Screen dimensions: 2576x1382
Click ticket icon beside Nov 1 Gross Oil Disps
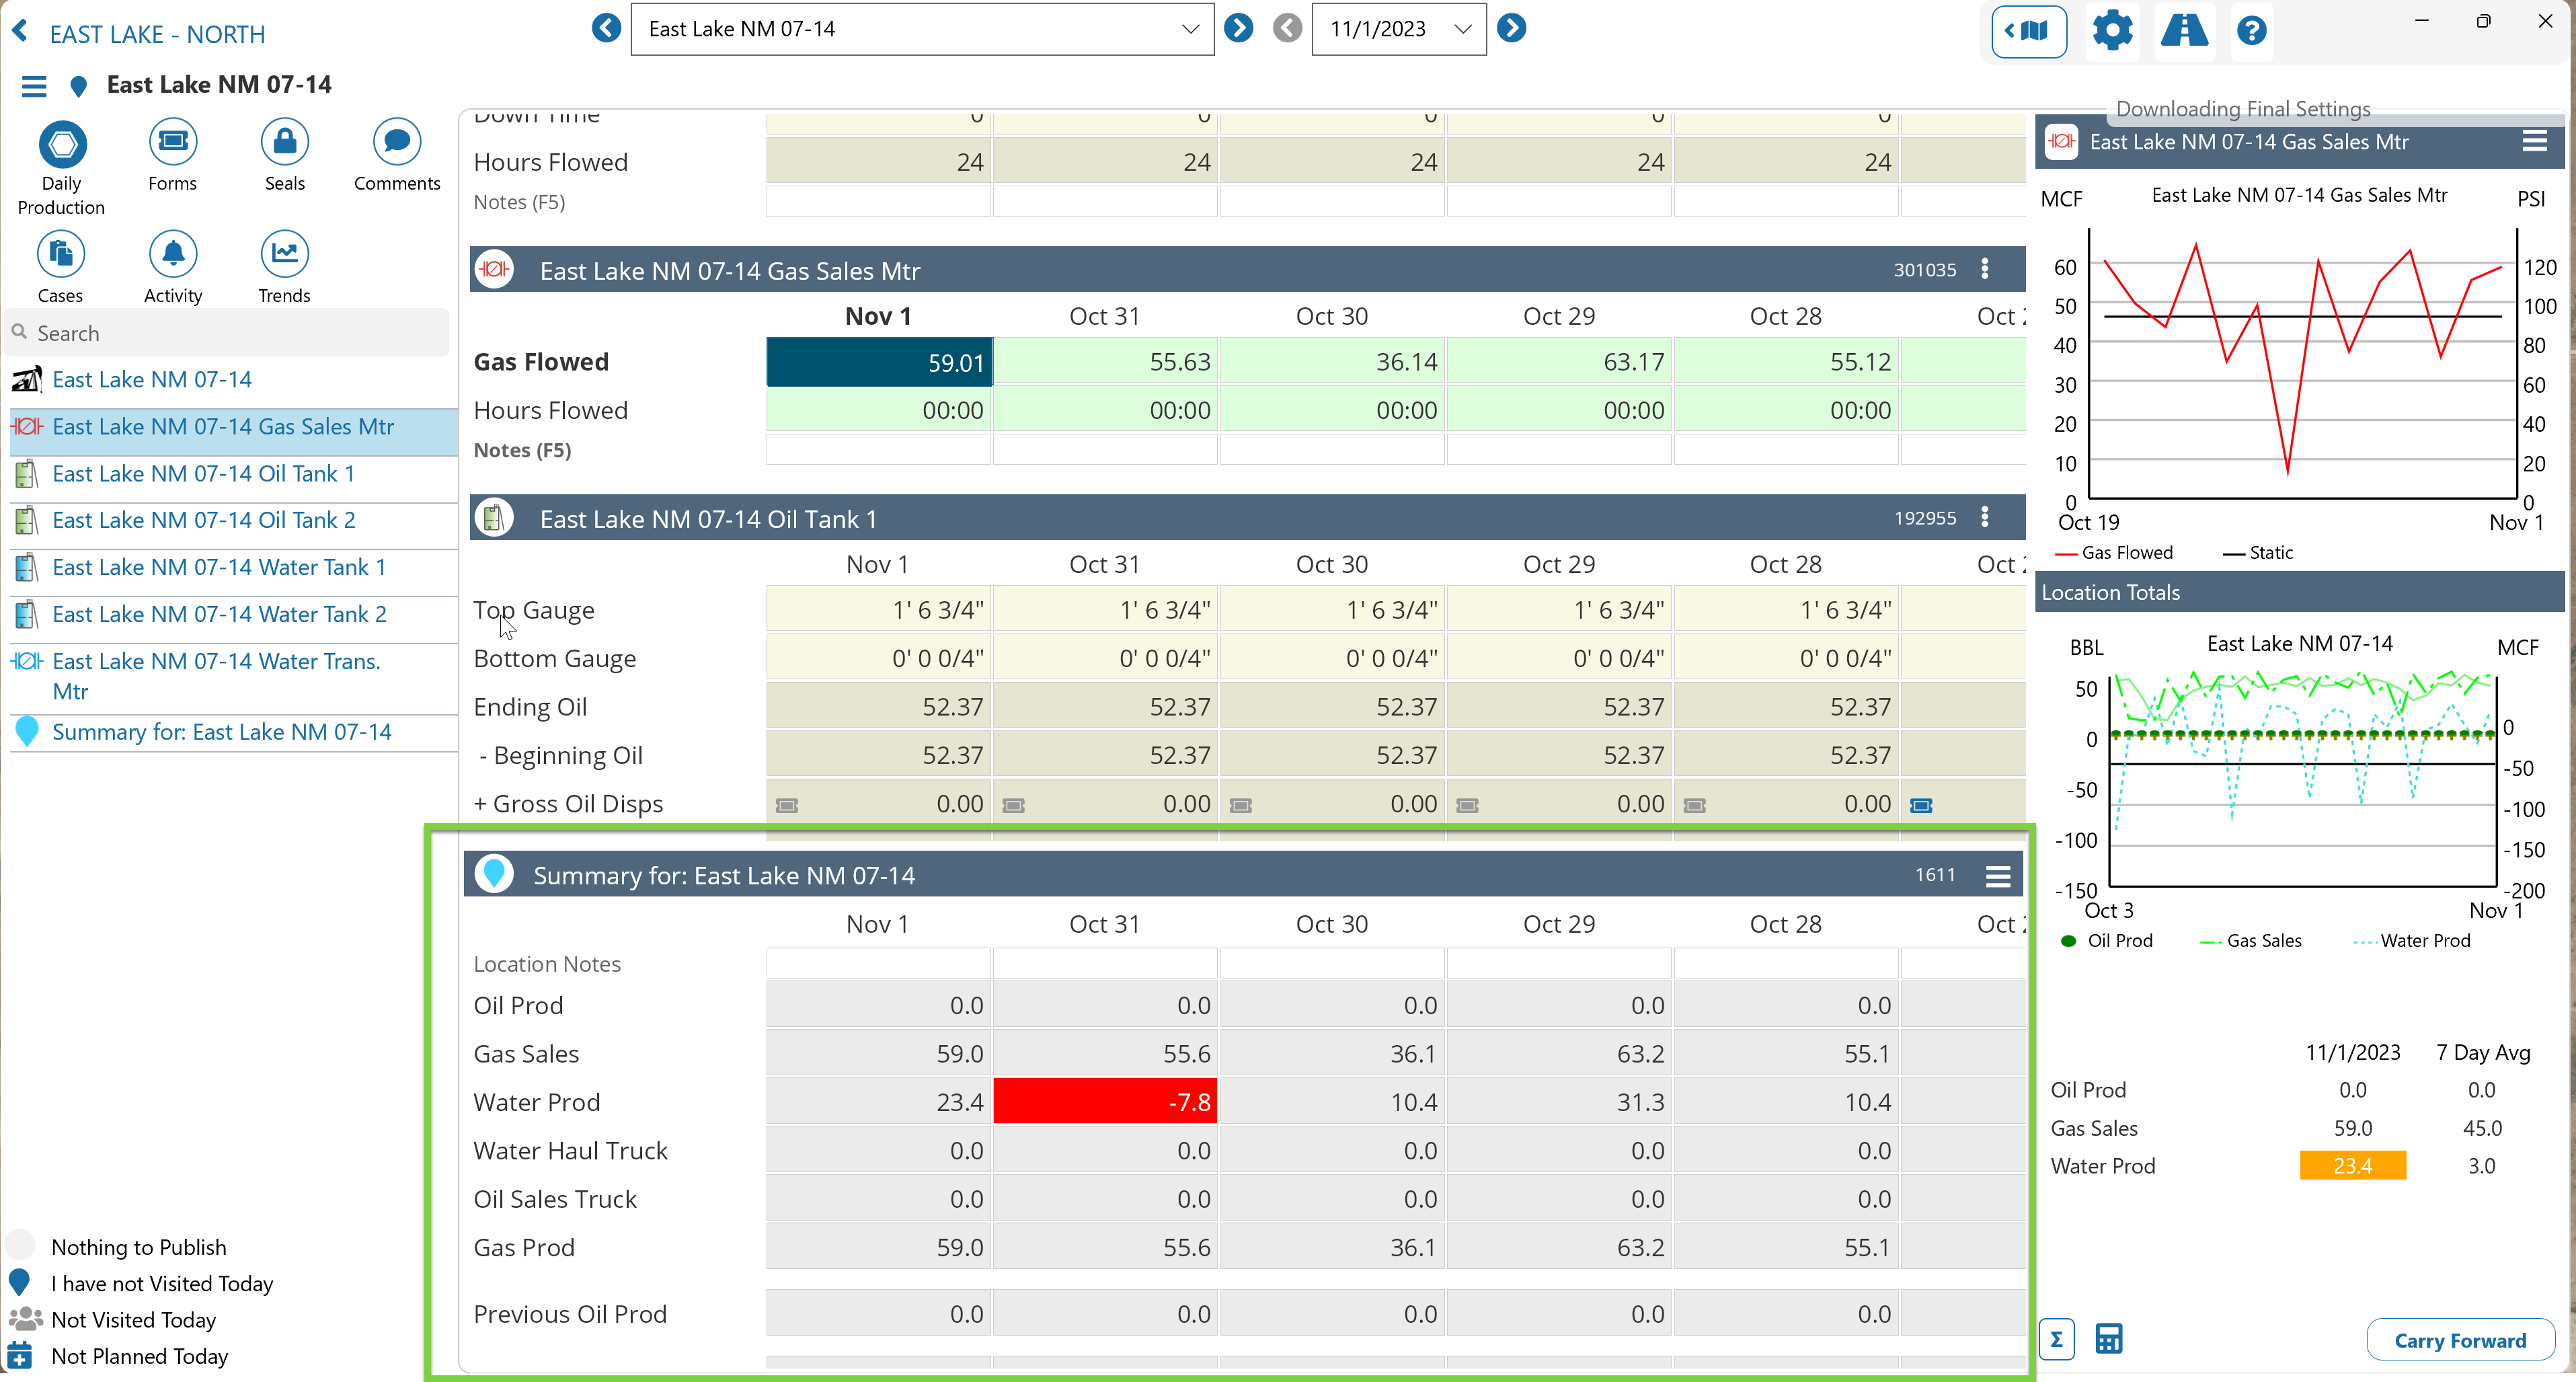[787, 805]
